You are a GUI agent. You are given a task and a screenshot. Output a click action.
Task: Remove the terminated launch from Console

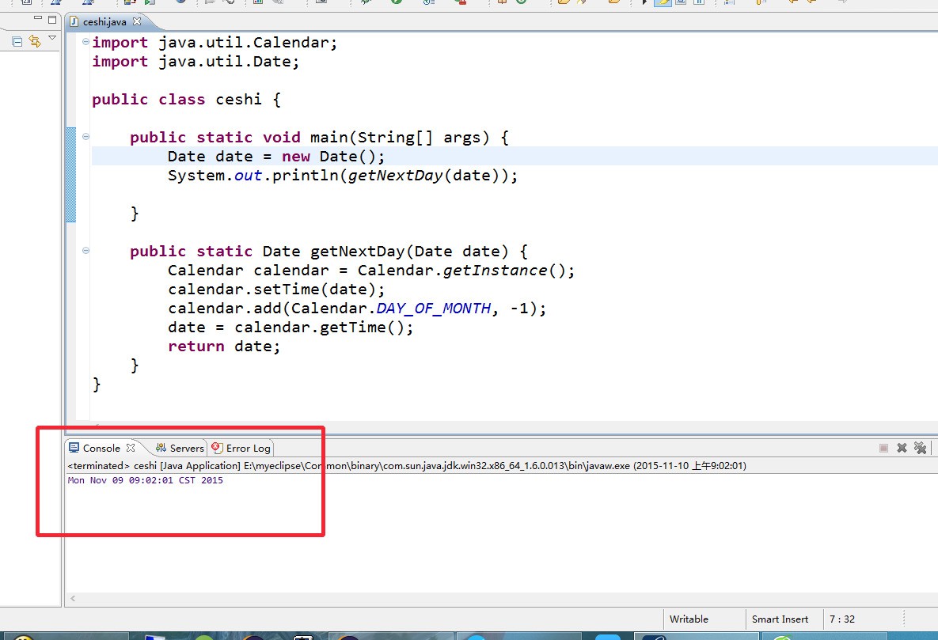click(902, 448)
